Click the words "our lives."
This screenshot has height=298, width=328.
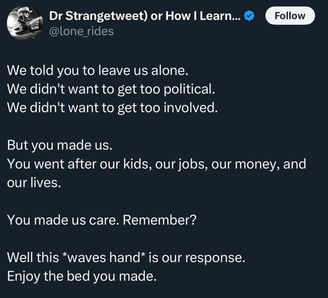point(34,183)
